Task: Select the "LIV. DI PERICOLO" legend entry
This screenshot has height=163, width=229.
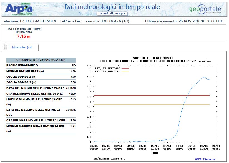Action: tap(112, 68)
